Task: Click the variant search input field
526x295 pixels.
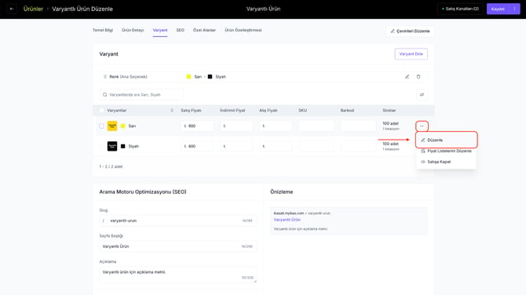Action: click(141, 94)
